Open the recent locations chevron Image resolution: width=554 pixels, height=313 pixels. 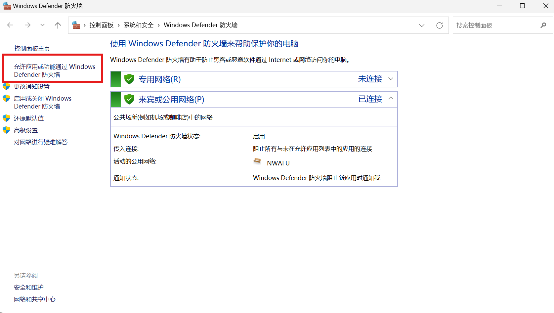click(42, 25)
